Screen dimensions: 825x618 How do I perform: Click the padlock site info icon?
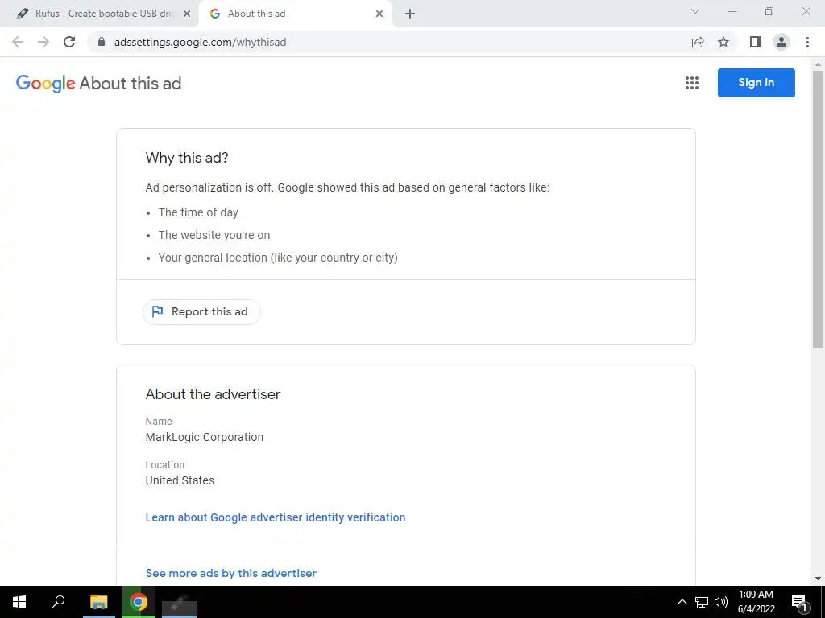pos(102,42)
